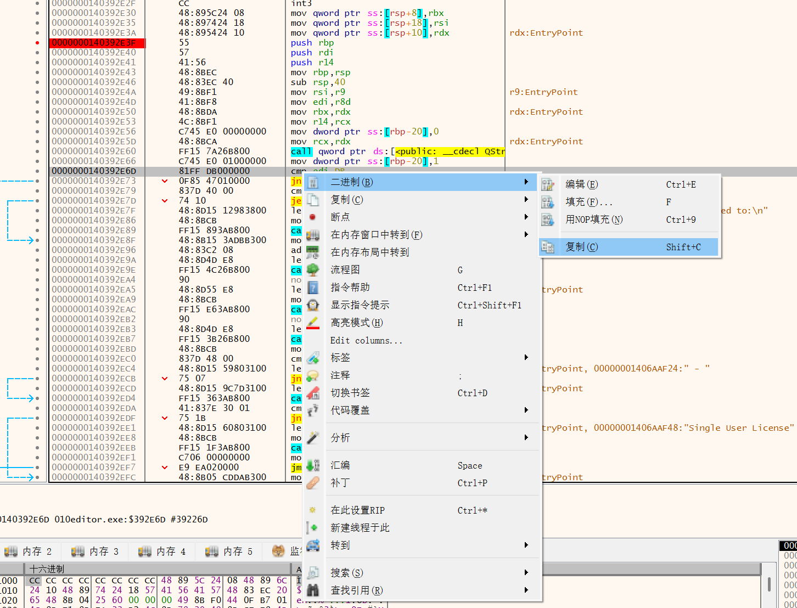Click the NOP fill icon in submenu

tap(548, 219)
